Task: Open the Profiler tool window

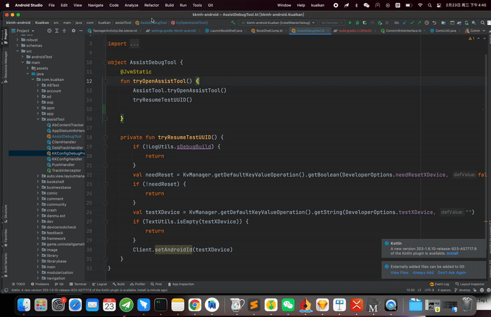Action: pos(137,284)
